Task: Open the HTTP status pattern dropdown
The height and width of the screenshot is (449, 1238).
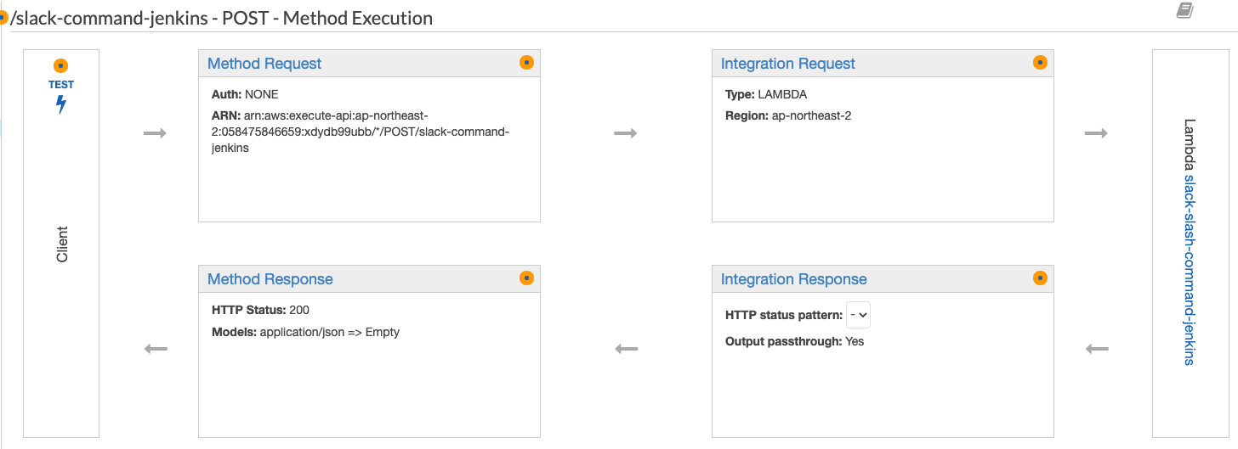Action: click(x=859, y=315)
